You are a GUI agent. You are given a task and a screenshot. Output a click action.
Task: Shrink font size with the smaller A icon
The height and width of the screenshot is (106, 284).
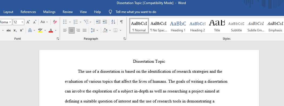[35, 22]
